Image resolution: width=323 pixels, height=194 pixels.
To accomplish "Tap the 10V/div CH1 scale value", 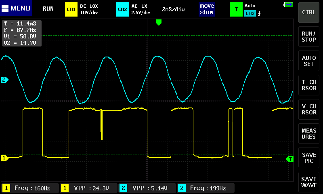I will click(x=89, y=13).
